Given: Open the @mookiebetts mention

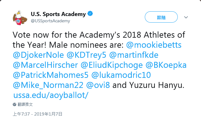Looking at the screenshot, I should (x=154, y=45).
